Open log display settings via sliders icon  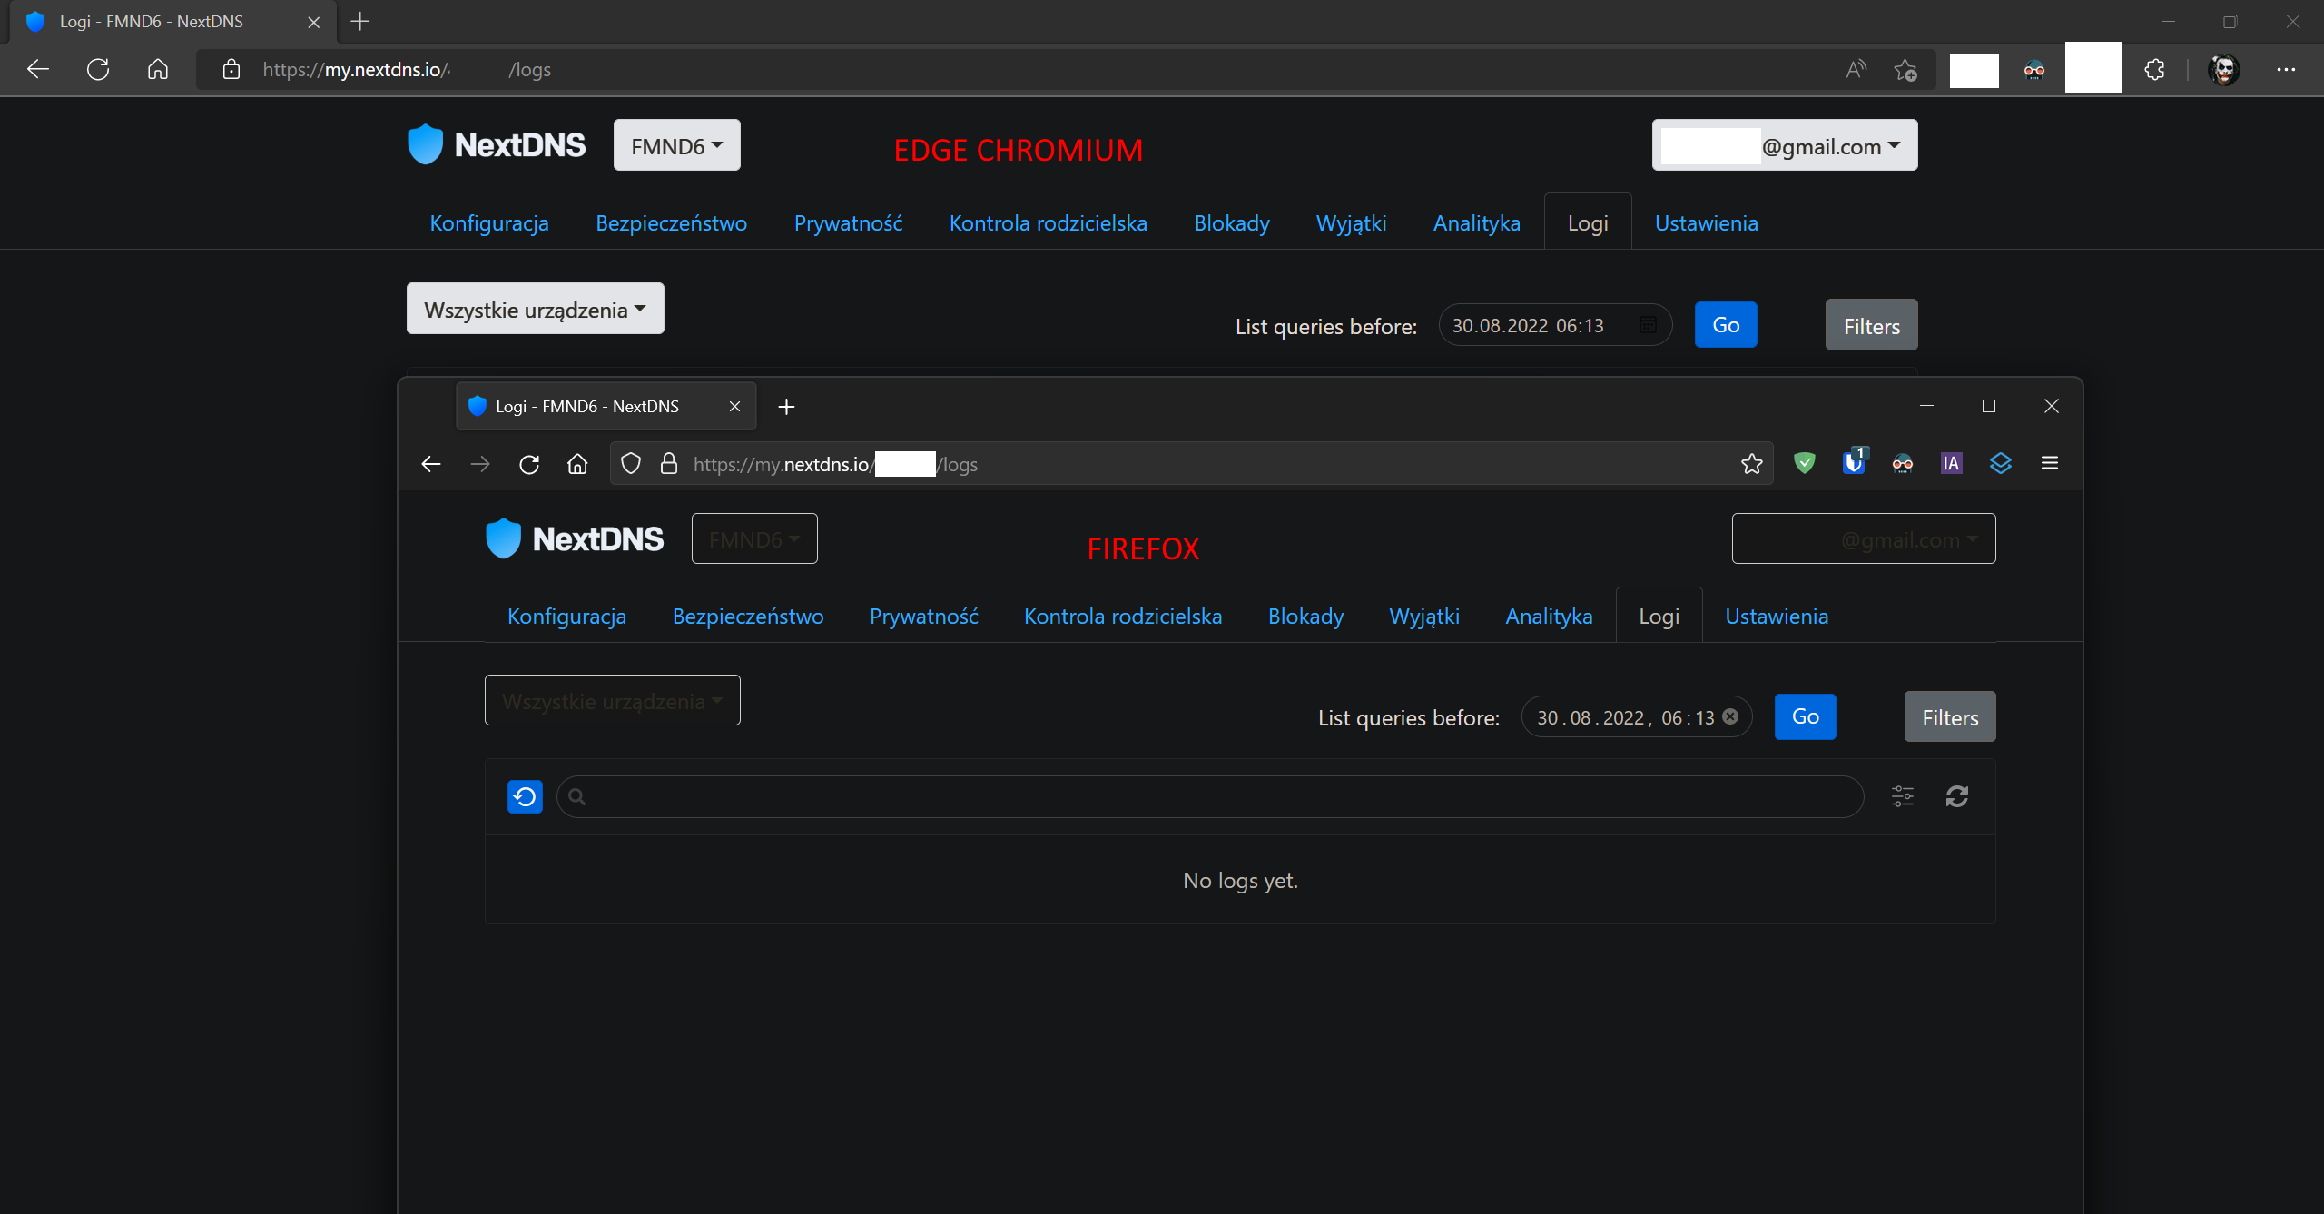click(x=1903, y=795)
